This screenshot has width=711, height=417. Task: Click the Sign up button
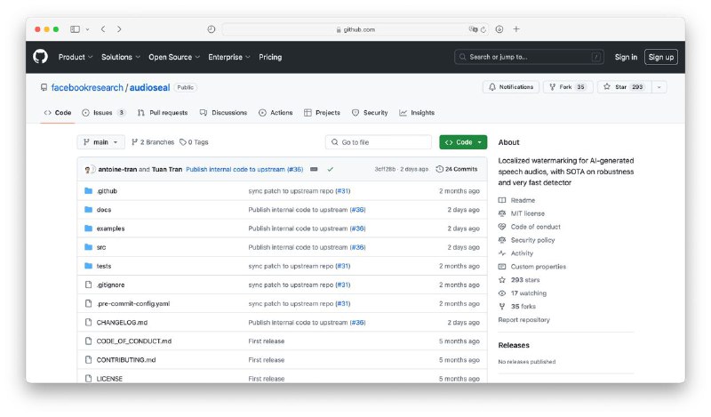click(x=660, y=57)
